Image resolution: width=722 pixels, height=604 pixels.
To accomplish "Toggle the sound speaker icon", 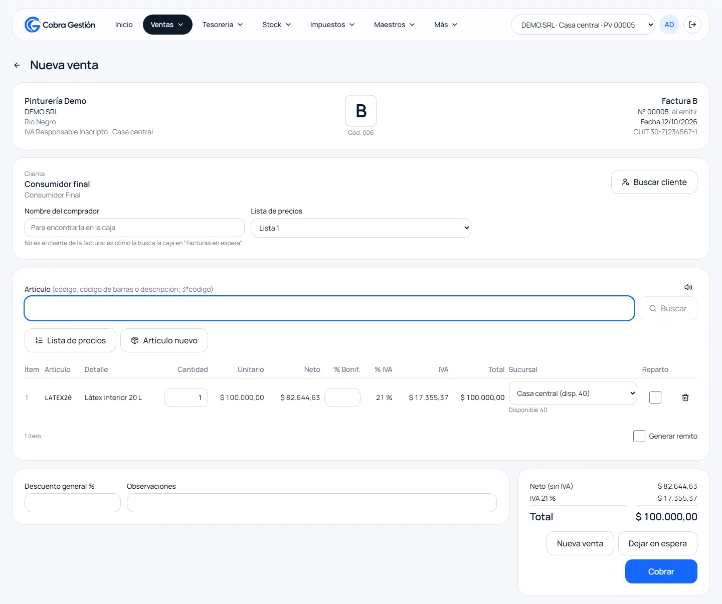I will click(688, 287).
